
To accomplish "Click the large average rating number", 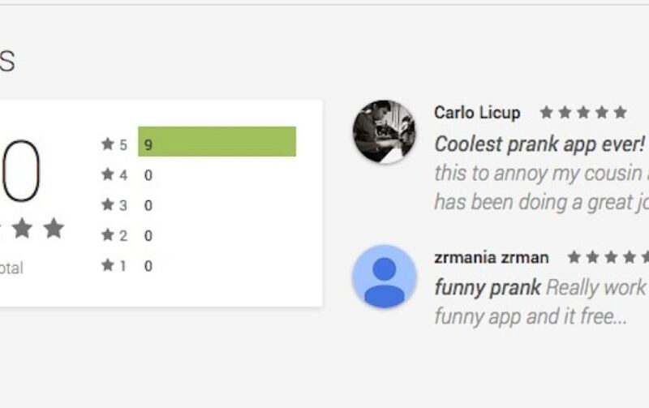I will (x=19, y=171).
